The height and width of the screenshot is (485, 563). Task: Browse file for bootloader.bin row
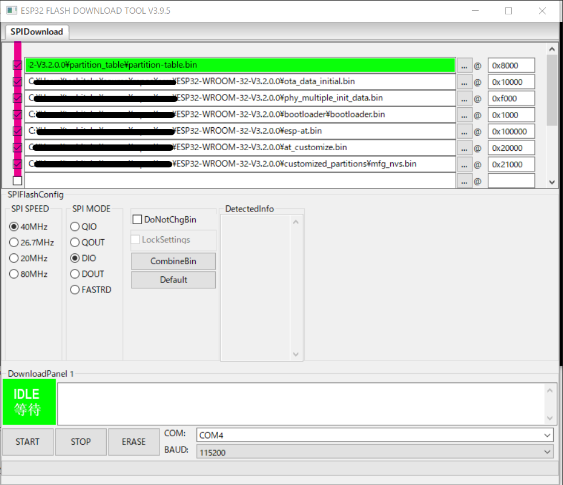tap(464, 115)
